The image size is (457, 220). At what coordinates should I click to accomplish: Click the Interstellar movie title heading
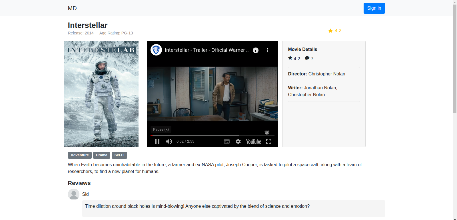point(88,25)
